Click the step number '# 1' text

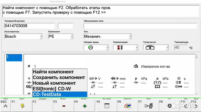coord(32,66)
